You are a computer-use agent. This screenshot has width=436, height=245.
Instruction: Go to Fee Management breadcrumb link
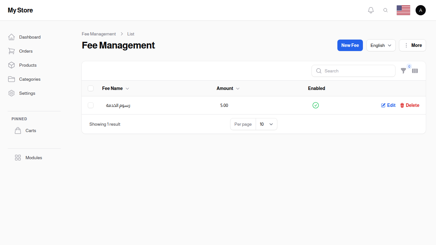click(99, 34)
